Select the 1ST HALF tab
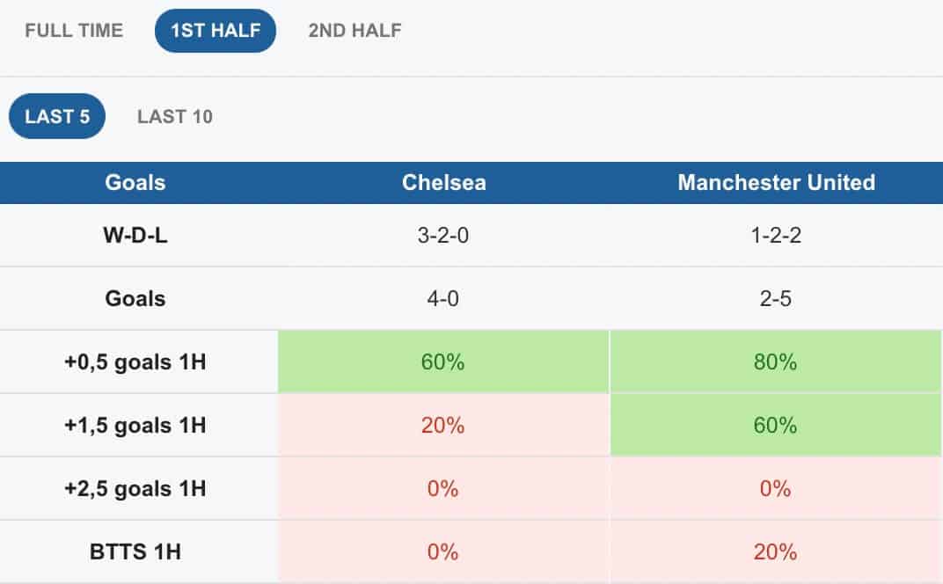The height and width of the screenshot is (584, 943). pos(216,31)
